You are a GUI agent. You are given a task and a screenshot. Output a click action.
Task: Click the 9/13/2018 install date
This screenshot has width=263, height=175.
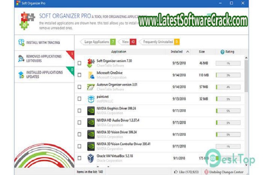click(x=179, y=99)
